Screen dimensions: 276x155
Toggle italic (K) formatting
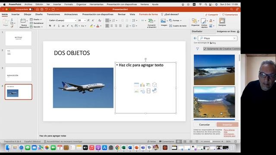54,26
